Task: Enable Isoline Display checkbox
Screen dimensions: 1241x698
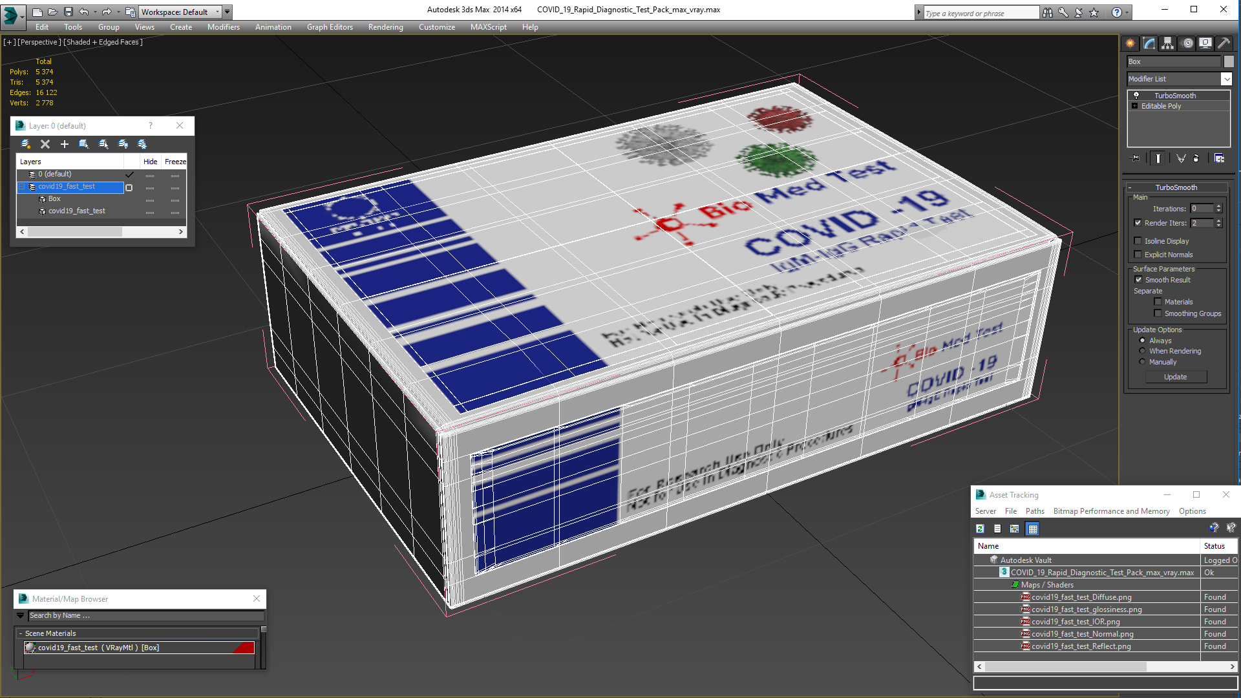Action: click(1138, 241)
